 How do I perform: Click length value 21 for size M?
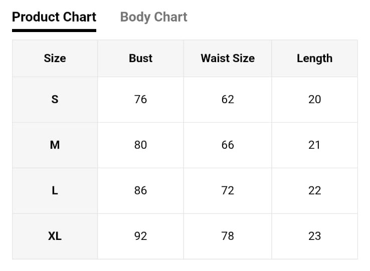point(314,145)
